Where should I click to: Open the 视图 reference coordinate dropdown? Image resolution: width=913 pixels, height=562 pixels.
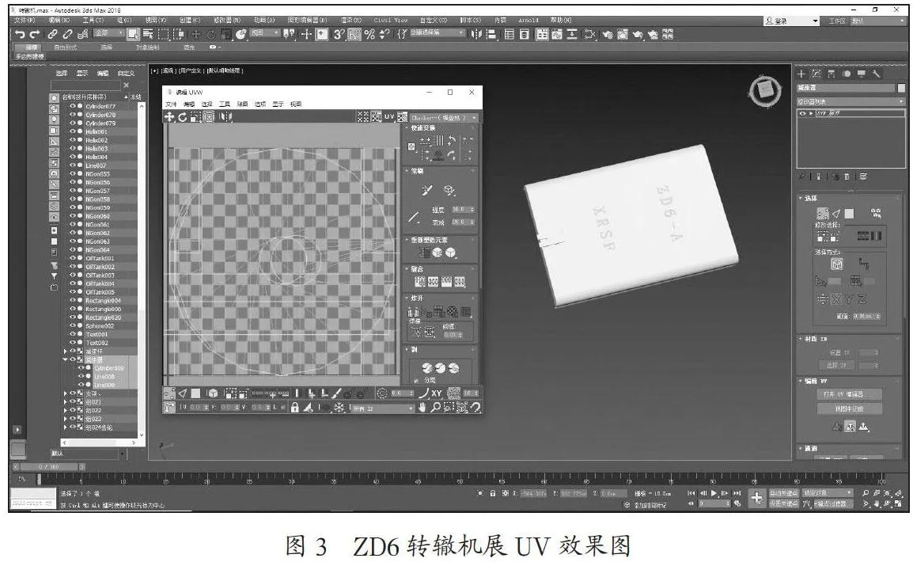(265, 33)
